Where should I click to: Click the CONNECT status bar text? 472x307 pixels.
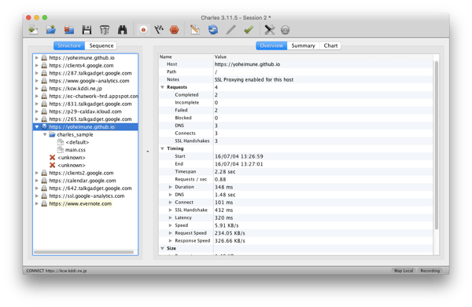point(57,271)
